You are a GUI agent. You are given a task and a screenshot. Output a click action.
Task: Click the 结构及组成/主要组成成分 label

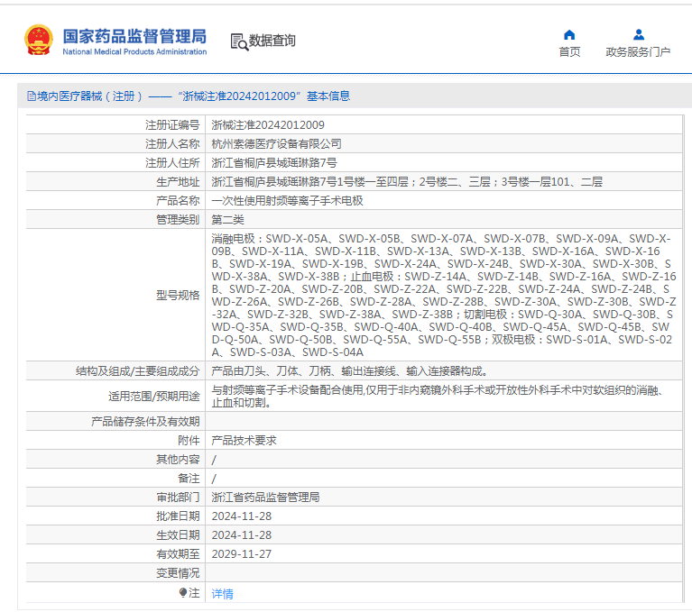click(138, 371)
